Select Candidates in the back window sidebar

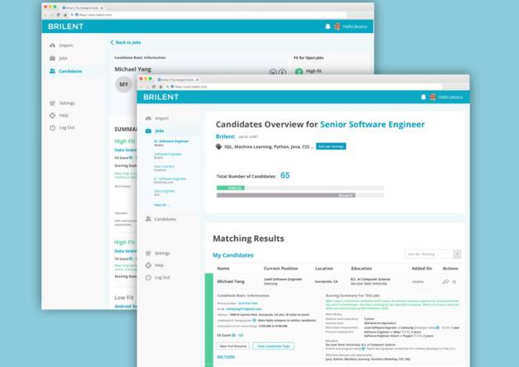coord(70,71)
